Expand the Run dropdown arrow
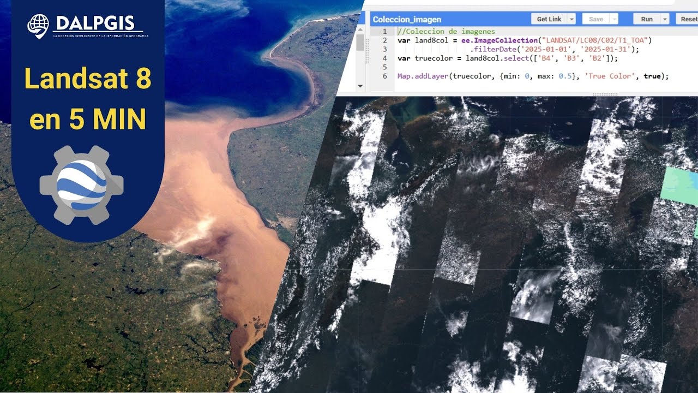 (x=665, y=19)
